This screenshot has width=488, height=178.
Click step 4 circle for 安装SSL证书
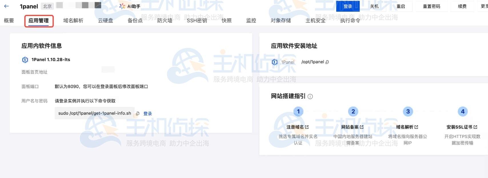(463, 111)
